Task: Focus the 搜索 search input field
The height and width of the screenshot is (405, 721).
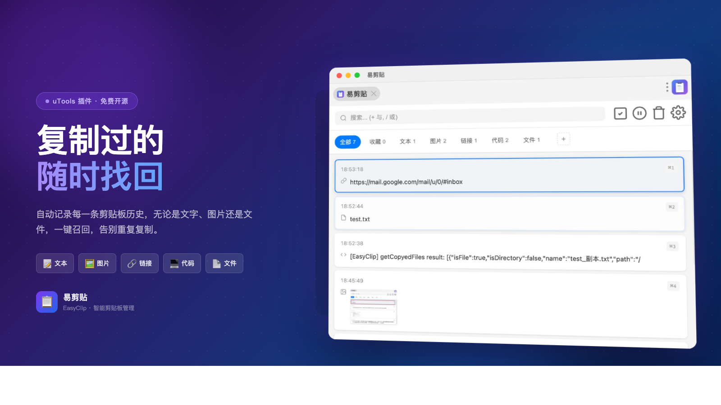Action: tap(470, 116)
